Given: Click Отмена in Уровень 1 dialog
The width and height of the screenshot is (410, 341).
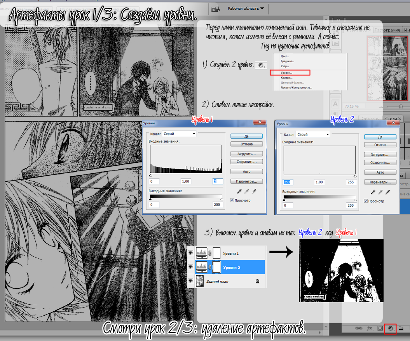Looking at the screenshot, I should [x=246, y=144].
